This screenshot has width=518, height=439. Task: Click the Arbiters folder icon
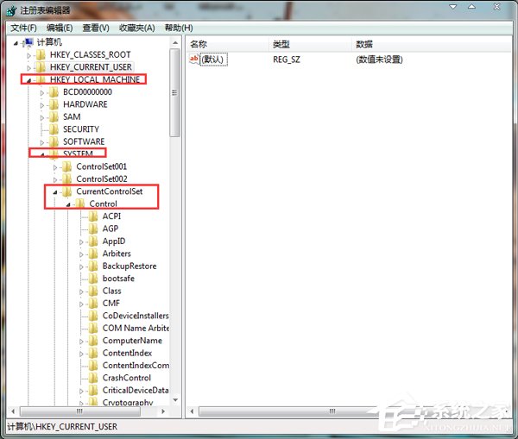coord(93,254)
